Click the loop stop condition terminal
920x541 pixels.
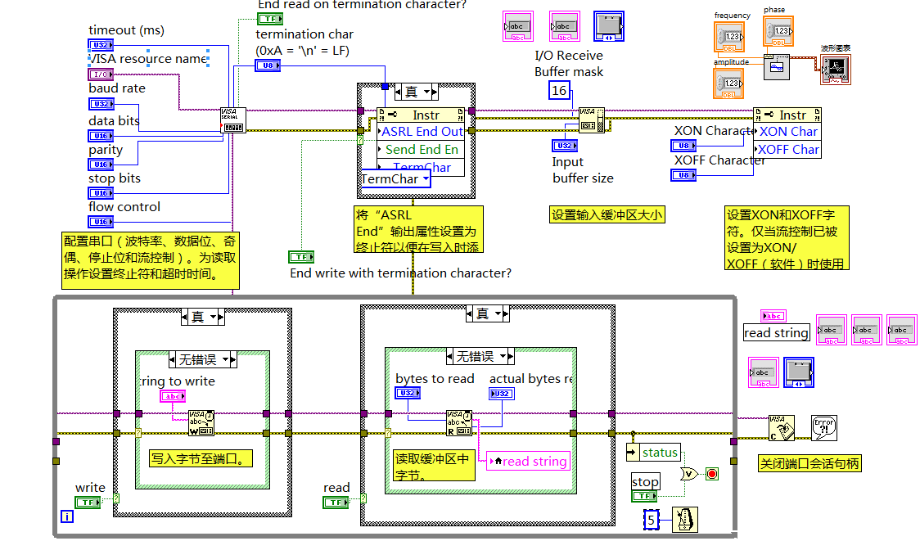(x=712, y=475)
